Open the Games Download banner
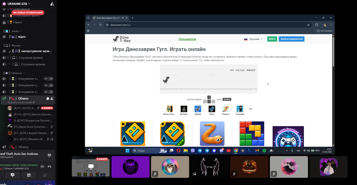Screen dimensions: 357x185 [288, 136]
